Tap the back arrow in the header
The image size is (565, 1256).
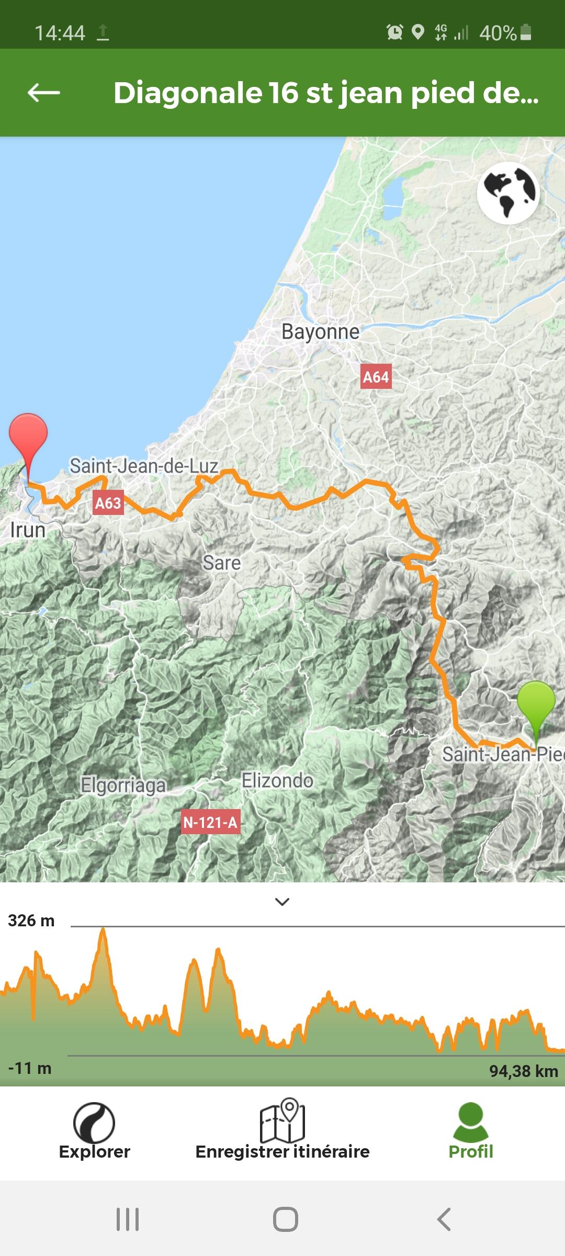(44, 93)
